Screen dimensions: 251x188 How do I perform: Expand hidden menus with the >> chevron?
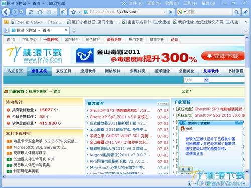coord(124,3)
